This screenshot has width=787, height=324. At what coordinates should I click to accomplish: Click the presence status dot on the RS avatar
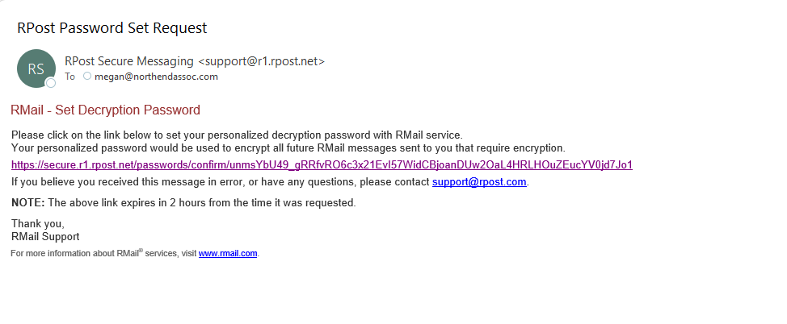[x=50, y=83]
